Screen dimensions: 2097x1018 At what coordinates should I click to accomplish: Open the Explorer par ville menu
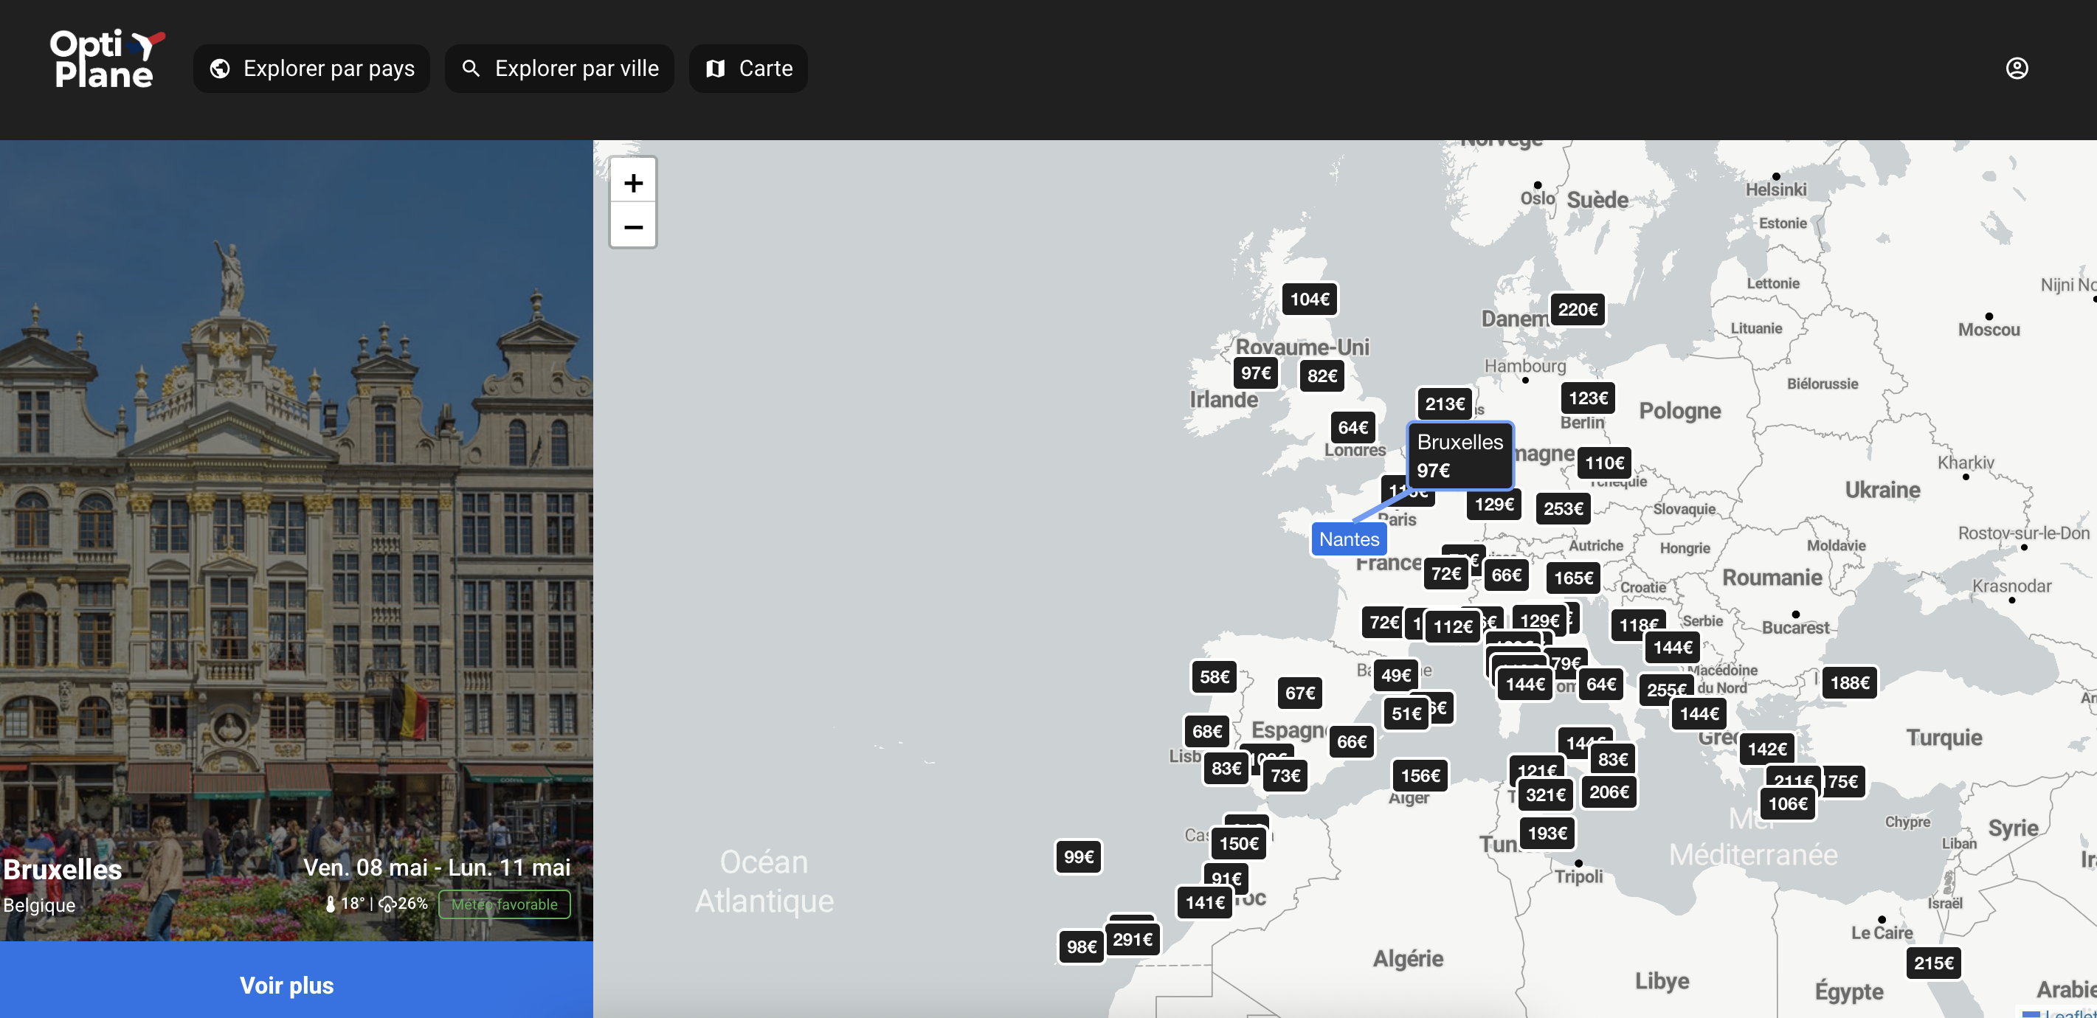point(560,69)
